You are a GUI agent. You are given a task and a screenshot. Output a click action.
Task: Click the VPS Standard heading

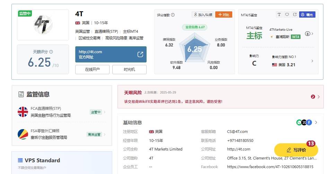42,161
